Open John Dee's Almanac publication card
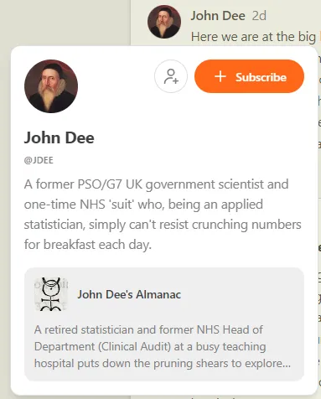 click(164, 324)
